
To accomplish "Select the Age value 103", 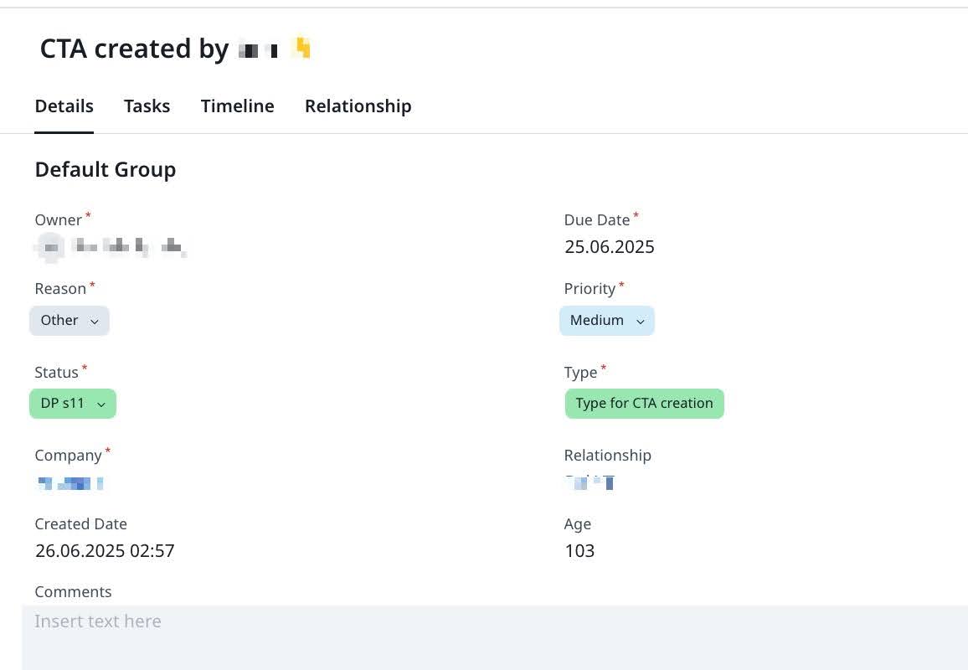I will [579, 550].
